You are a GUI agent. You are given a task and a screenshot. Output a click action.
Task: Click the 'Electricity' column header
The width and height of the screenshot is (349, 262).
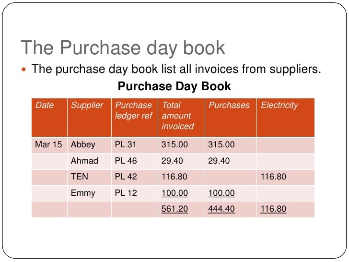click(286, 118)
